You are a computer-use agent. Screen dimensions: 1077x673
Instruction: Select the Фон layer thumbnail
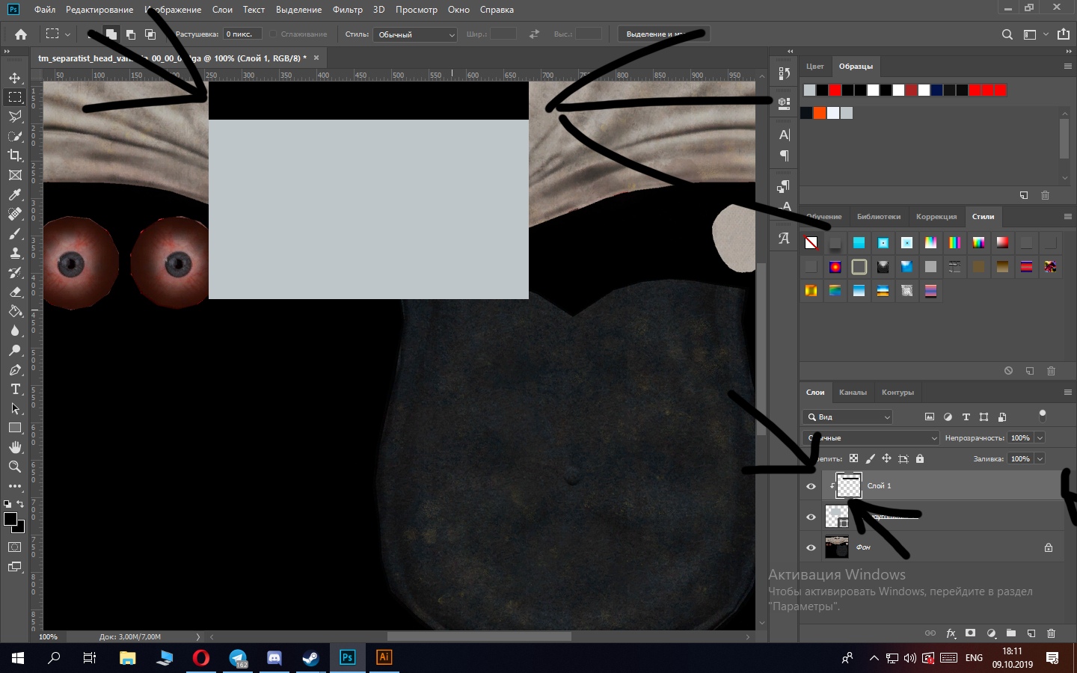coord(836,547)
